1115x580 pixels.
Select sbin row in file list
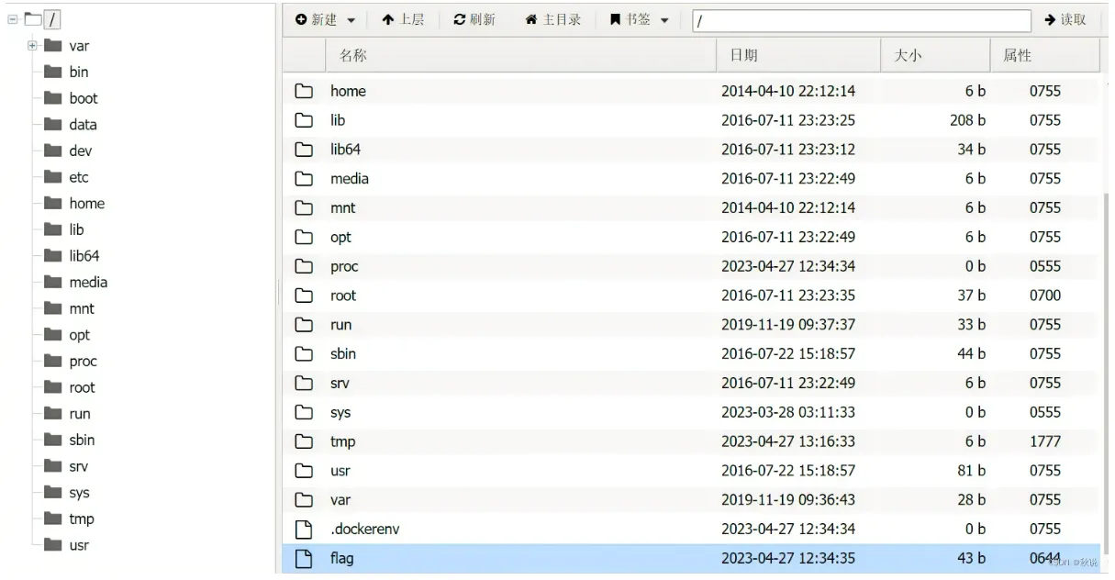(690, 354)
